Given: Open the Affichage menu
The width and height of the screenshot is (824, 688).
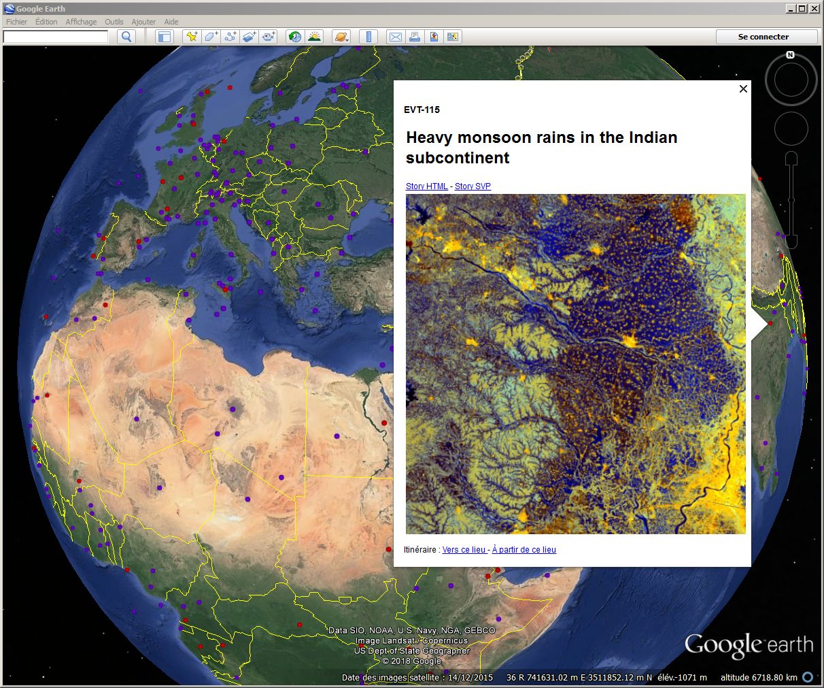Looking at the screenshot, I should click(81, 22).
